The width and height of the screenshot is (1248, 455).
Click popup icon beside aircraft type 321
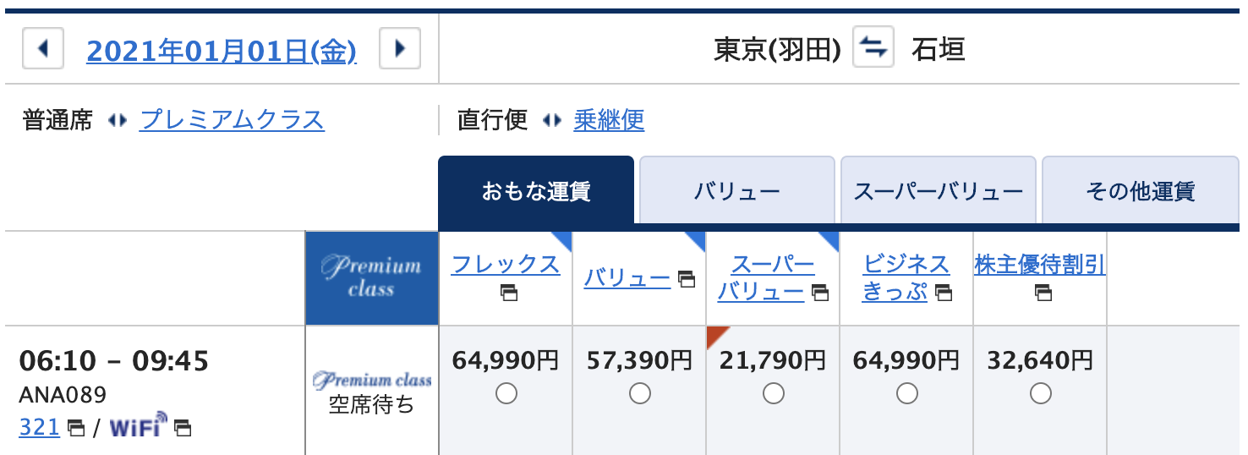(x=75, y=429)
